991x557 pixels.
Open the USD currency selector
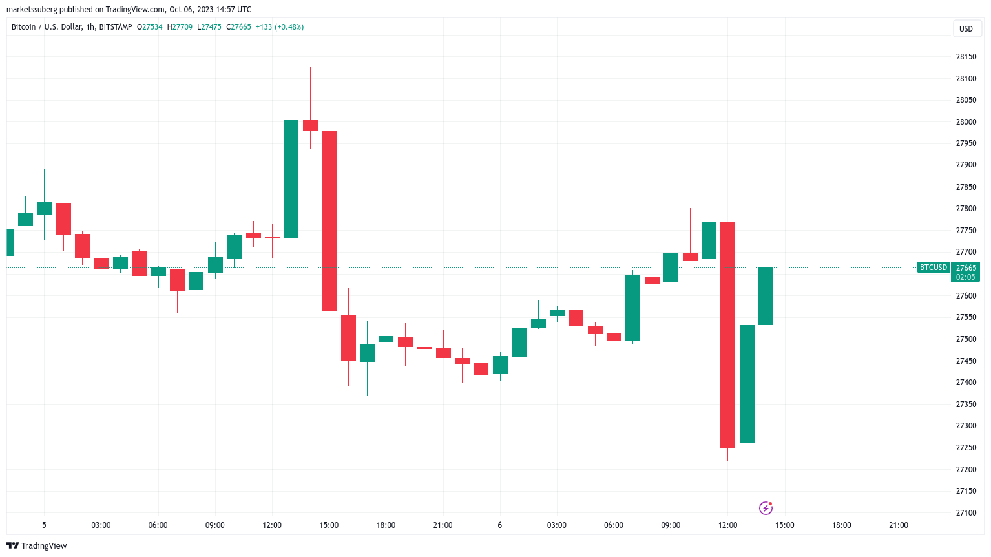[966, 29]
